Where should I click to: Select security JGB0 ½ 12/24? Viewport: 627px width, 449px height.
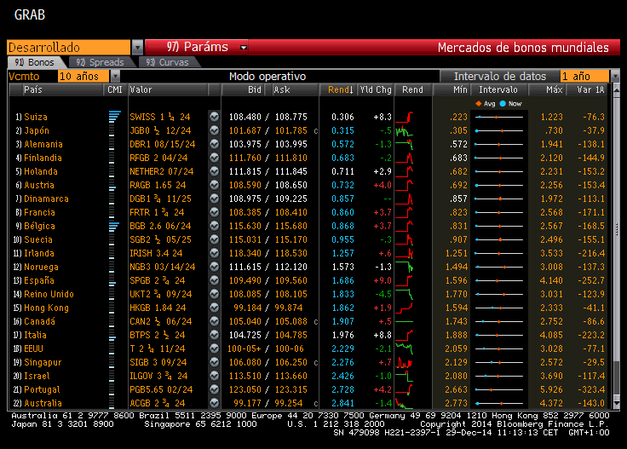(160, 130)
